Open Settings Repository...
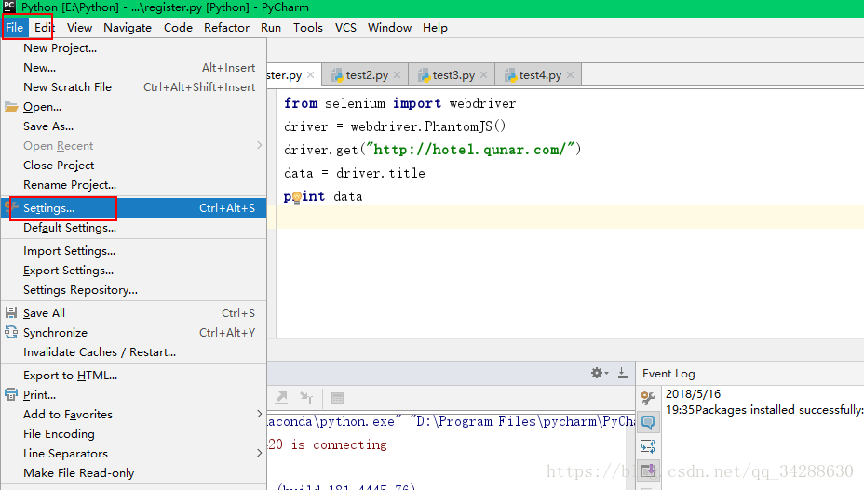The image size is (864, 490). pyautogui.click(x=134, y=289)
